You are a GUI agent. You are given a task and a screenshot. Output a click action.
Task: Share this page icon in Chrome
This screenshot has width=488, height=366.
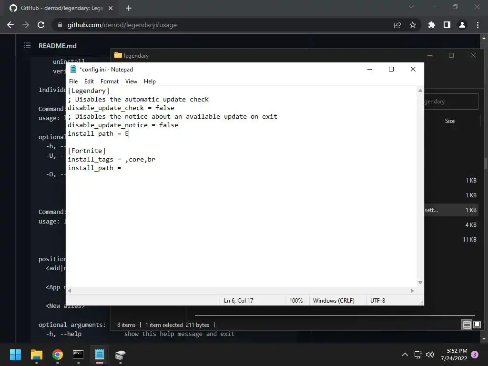coord(397,25)
